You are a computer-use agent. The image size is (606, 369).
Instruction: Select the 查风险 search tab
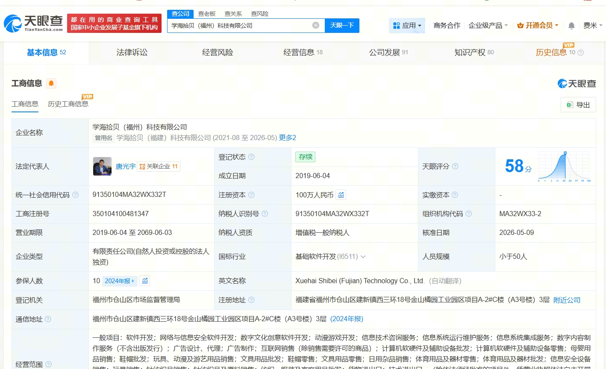point(260,14)
